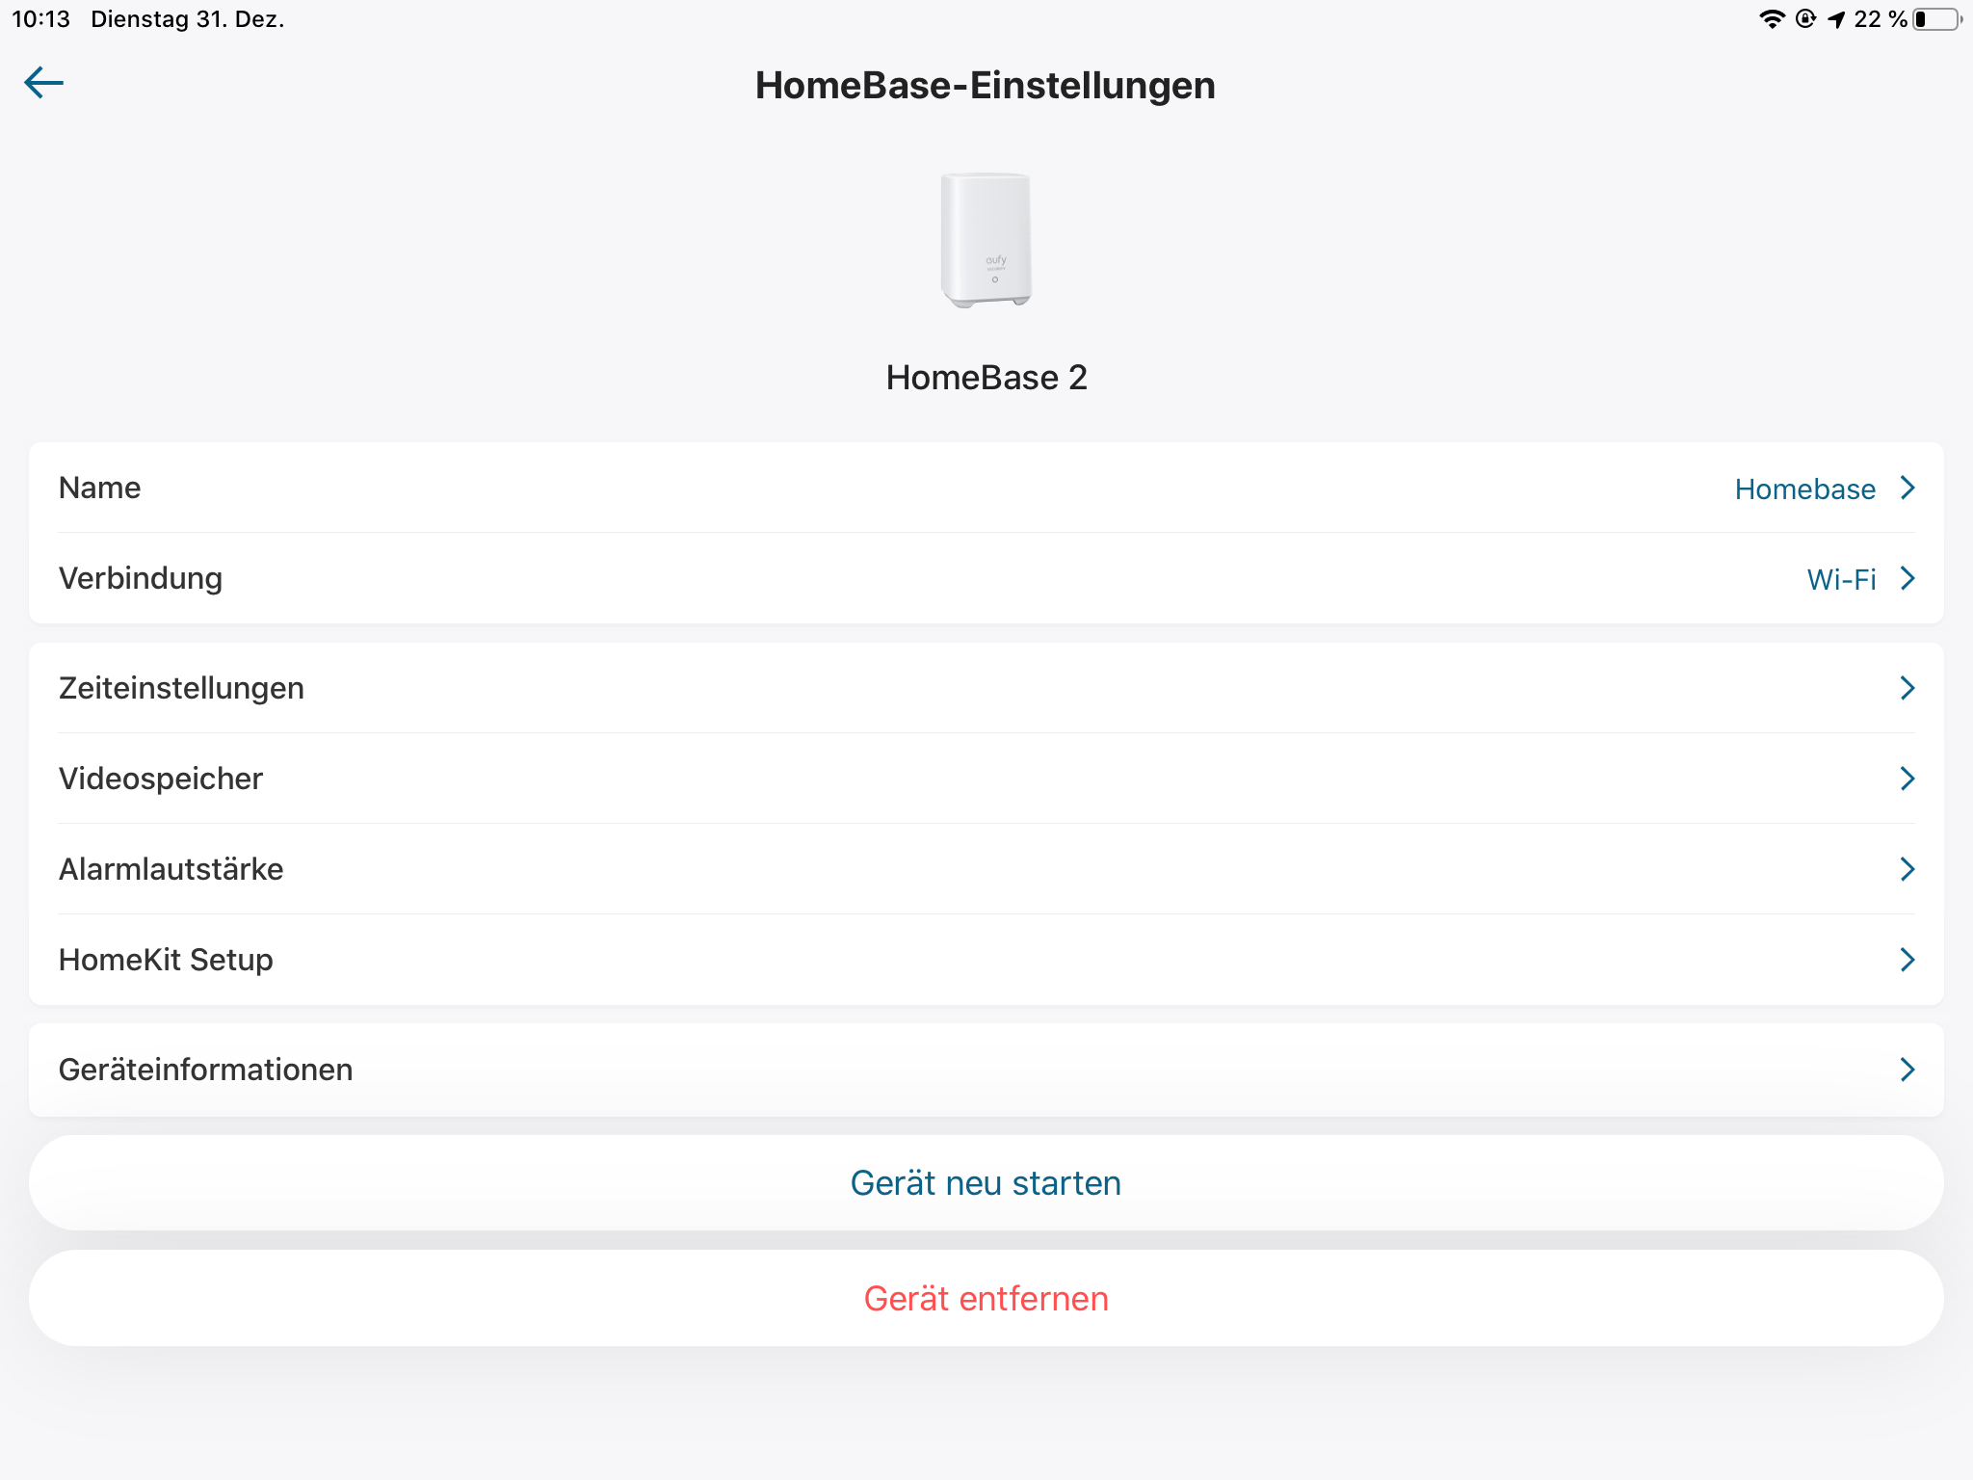
Task: Open Geräteinformationen chevron
Action: [x=1907, y=1070]
